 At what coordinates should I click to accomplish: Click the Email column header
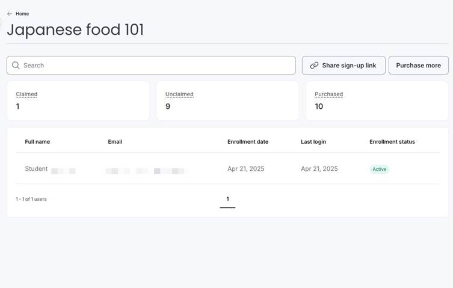pos(115,142)
